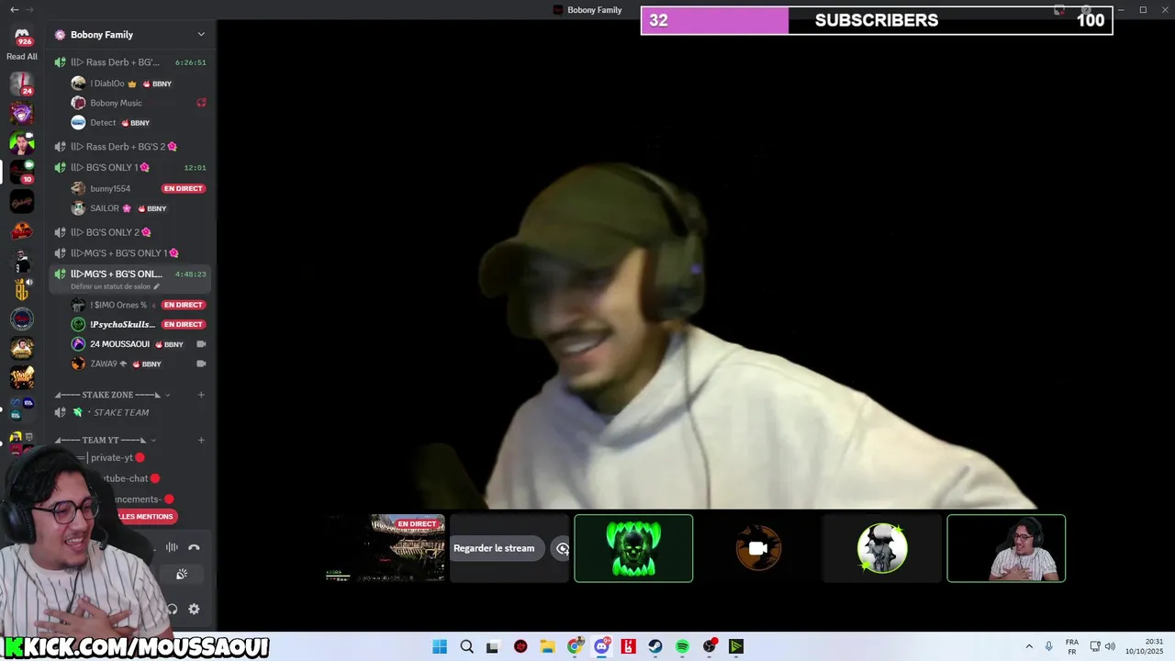Add a channel to the TEAM YT category
Screen dimensions: 1175x661
(201, 441)
